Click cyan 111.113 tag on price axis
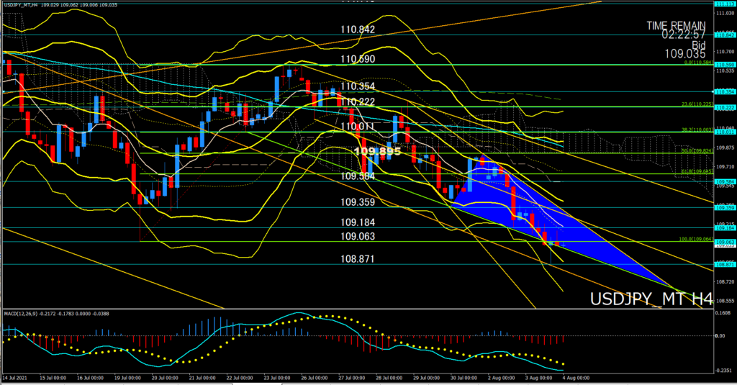This screenshot has width=737, height=385. click(724, 4)
